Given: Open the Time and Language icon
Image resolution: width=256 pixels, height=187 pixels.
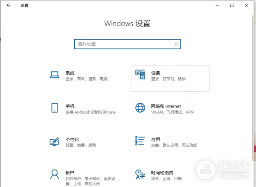Looking at the screenshot, I should [140, 174].
